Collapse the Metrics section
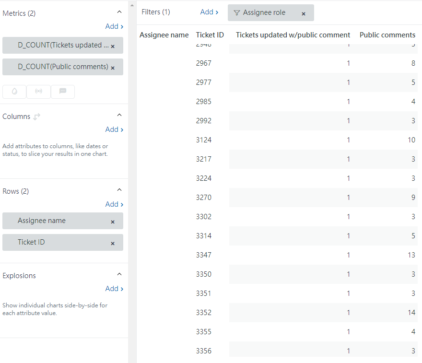The image size is (422, 363). (x=119, y=12)
